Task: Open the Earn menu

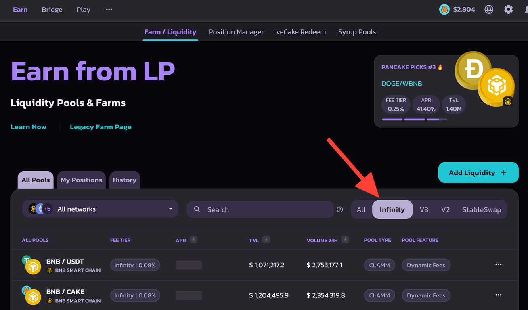Action: pyautogui.click(x=20, y=9)
